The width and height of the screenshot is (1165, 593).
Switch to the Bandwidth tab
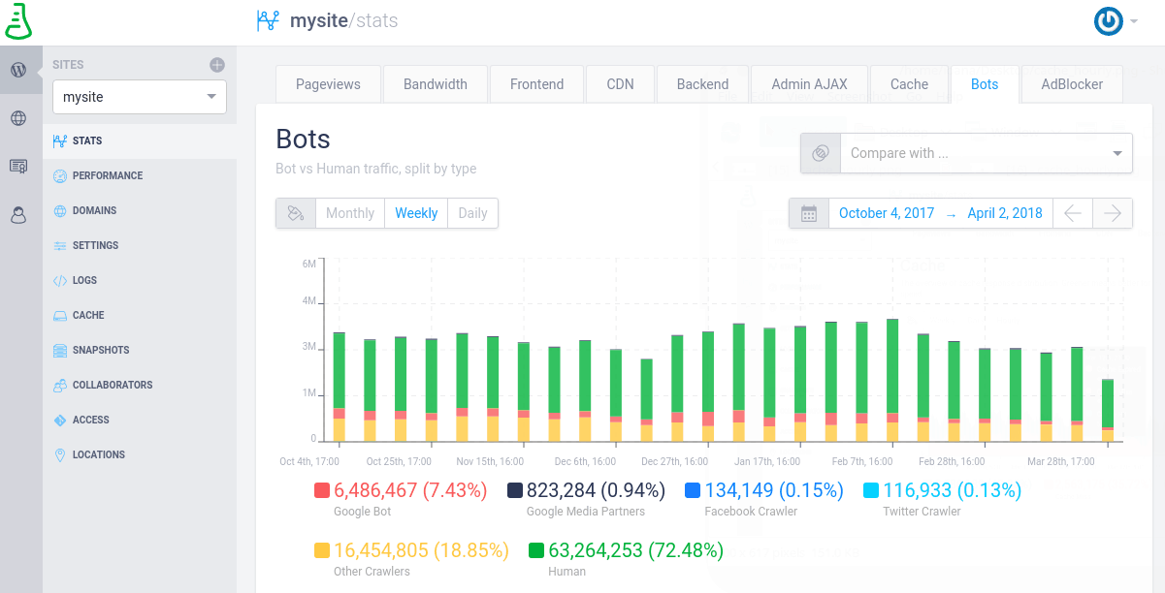pos(435,83)
